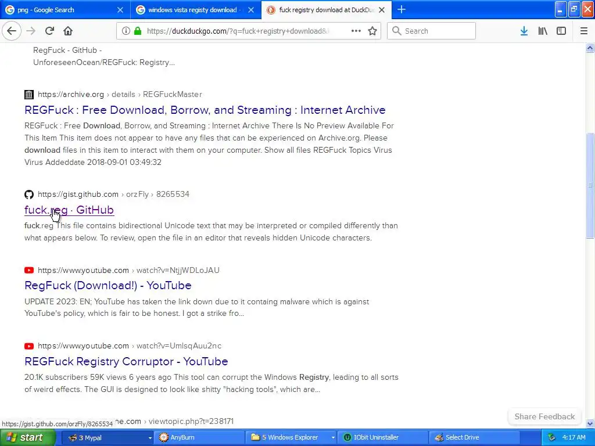Screen dimensions: 595x446
Task: Click the vertical scrollbar thumb
Action: click(590, 185)
